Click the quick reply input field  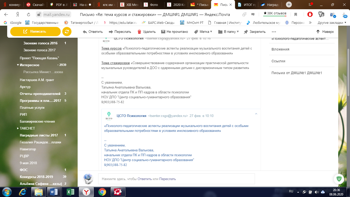coord(176,179)
